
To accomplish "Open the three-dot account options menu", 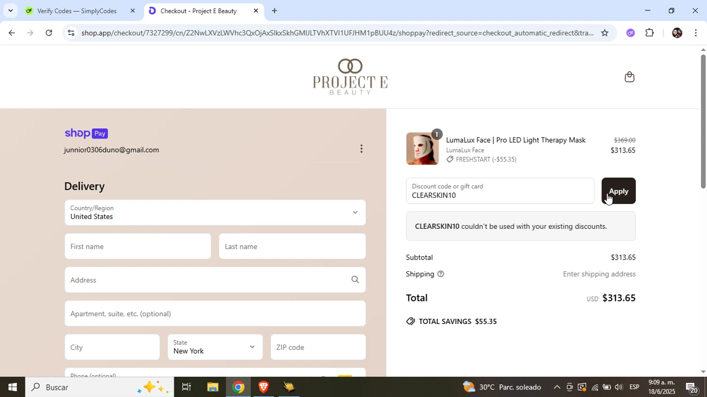I will [362, 149].
